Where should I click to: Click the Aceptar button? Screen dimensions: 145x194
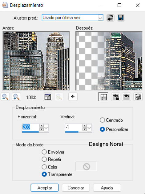45,188
